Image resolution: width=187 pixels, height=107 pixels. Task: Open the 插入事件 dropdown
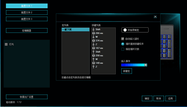134,65
